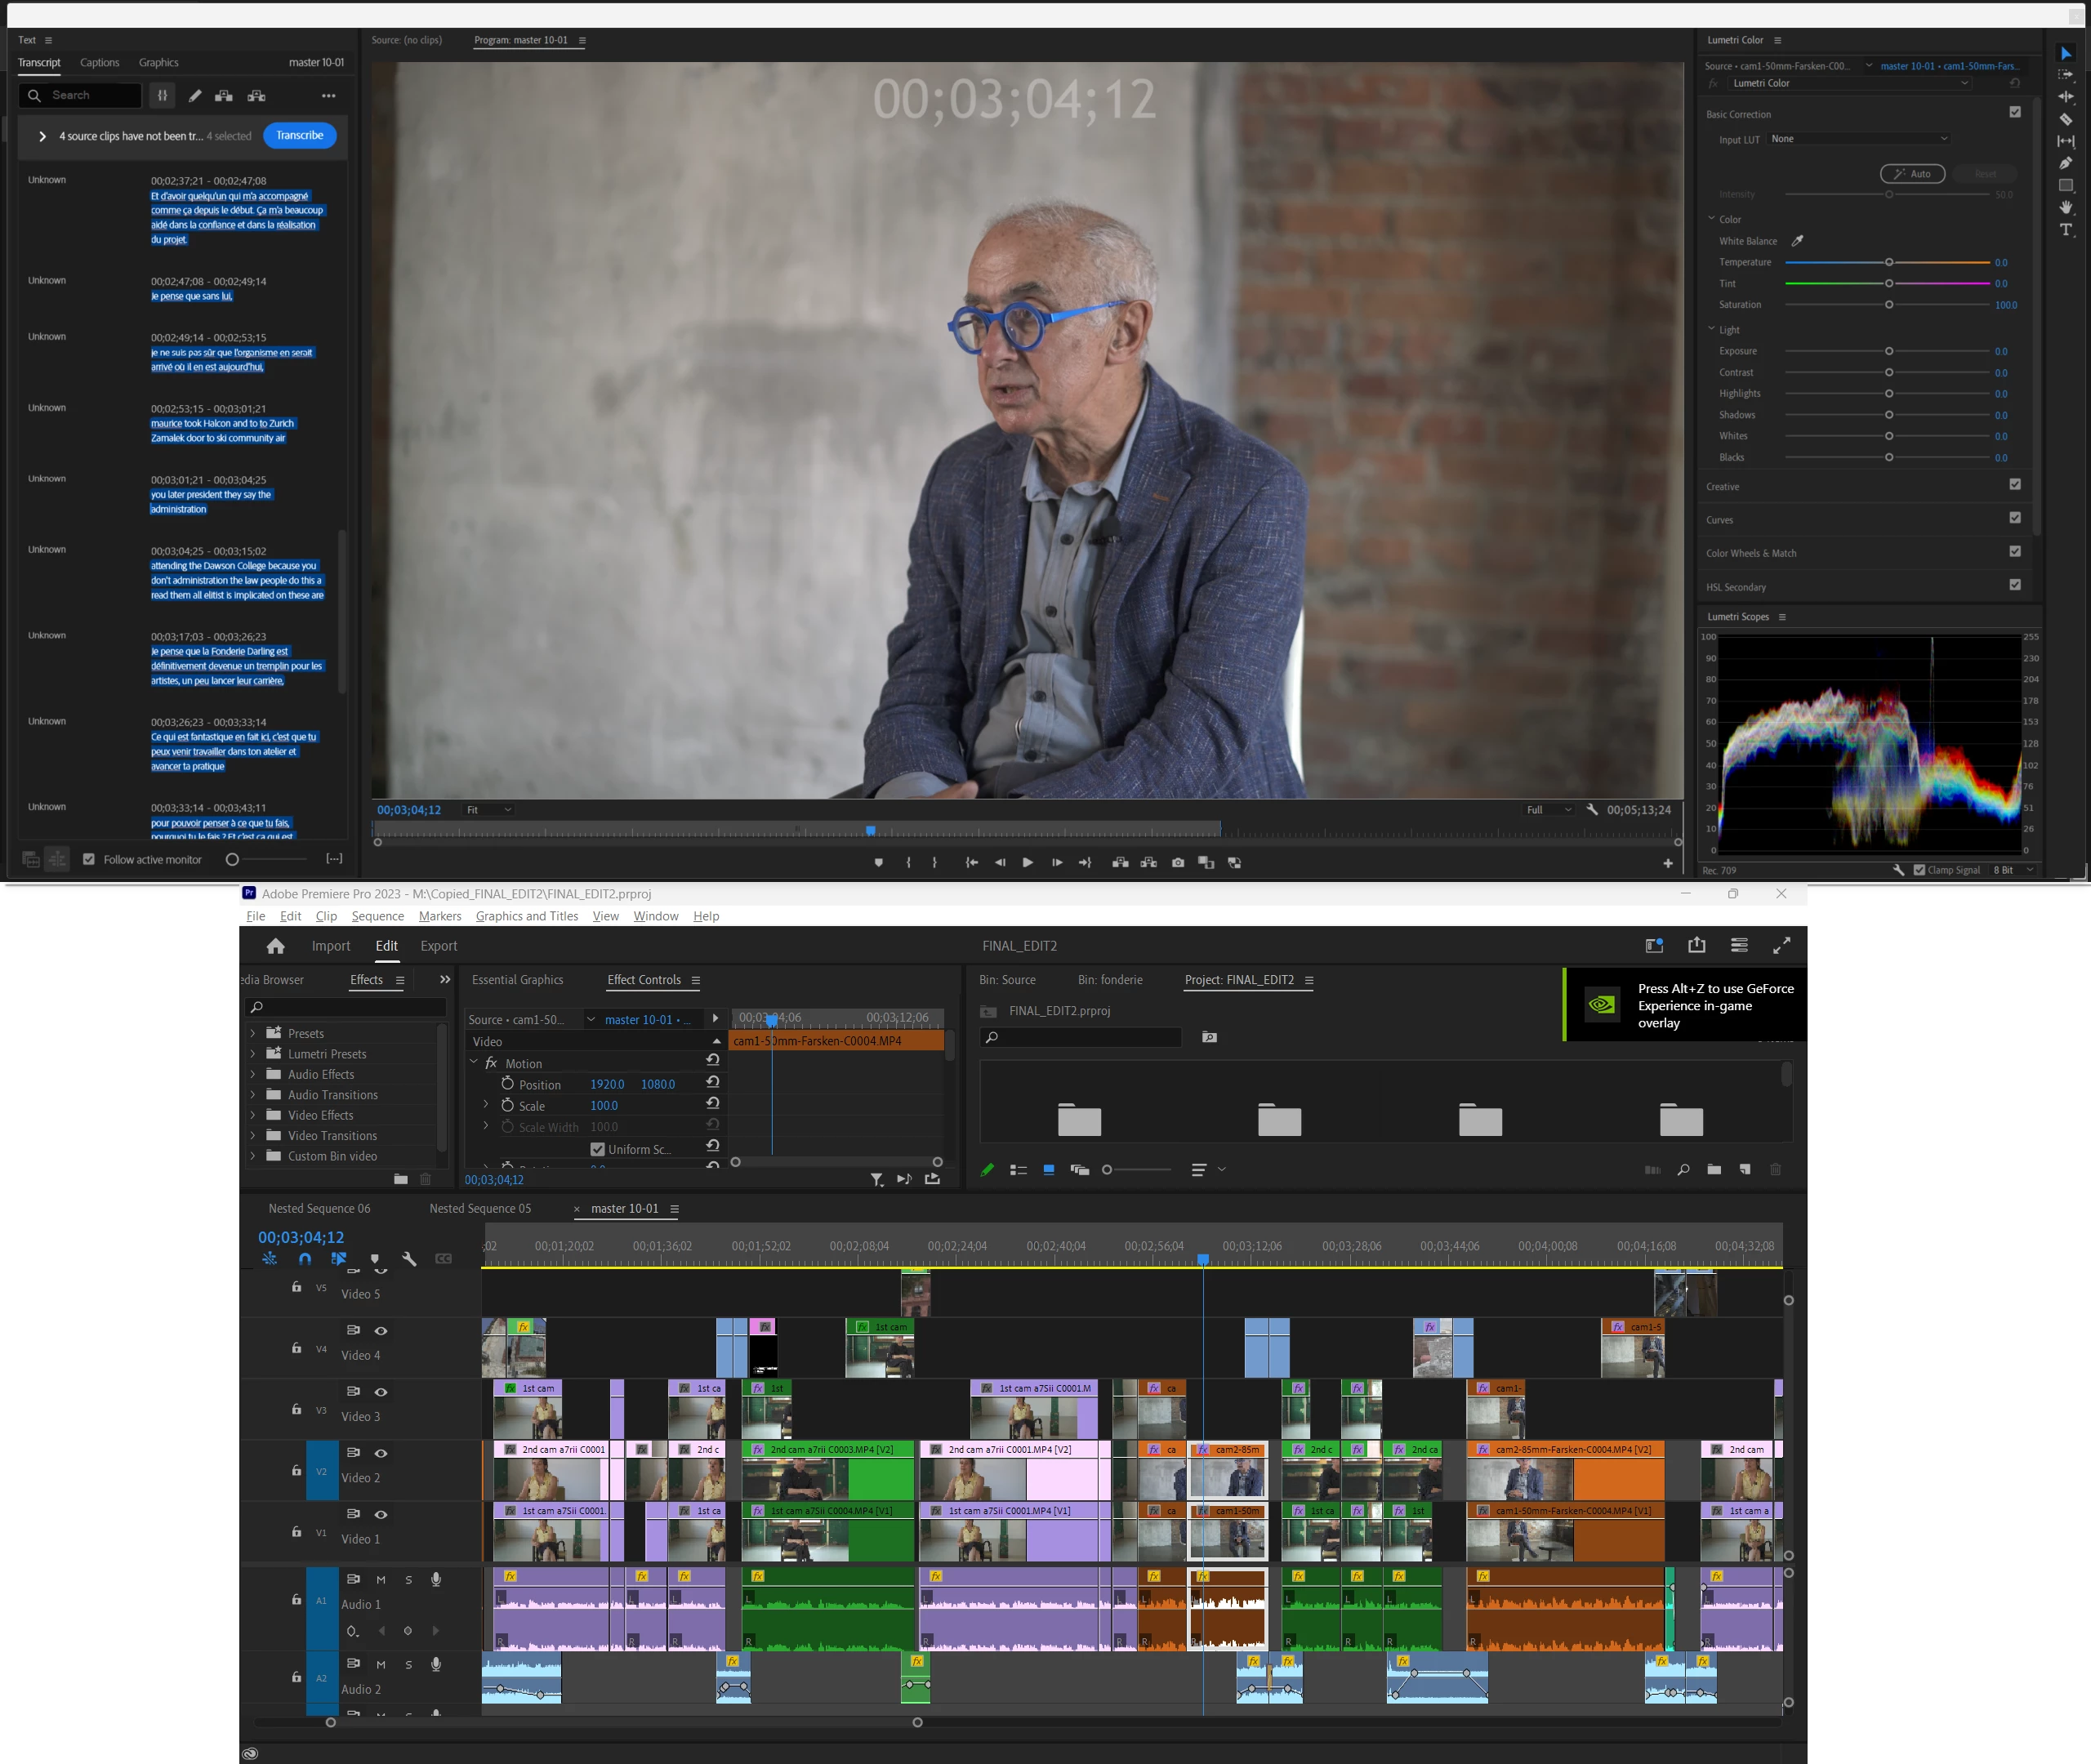The image size is (2091, 1764).
Task: Click the Transcribe button
Action: pos(299,135)
